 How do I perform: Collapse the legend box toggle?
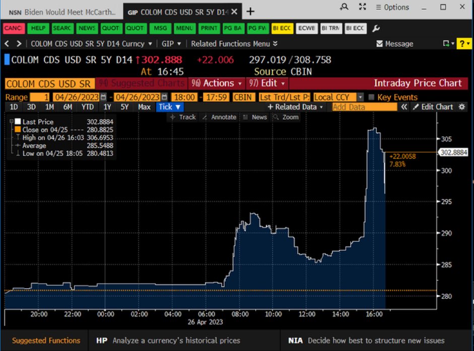click(12, 121)
